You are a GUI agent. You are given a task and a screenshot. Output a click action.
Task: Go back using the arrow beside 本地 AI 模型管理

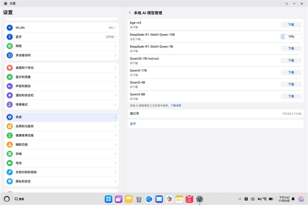pos(130,13)
